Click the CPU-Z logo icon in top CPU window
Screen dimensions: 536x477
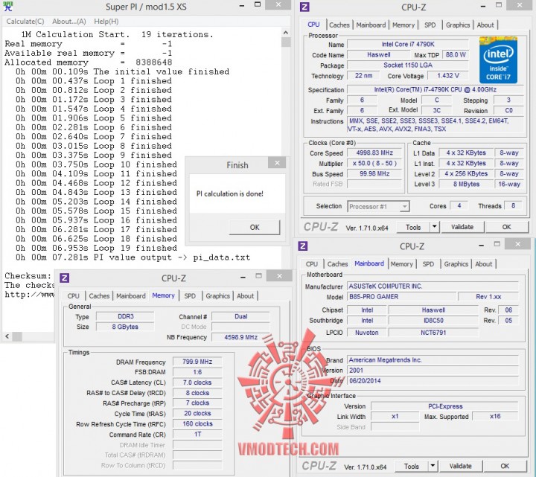click(x=304, y=7)
